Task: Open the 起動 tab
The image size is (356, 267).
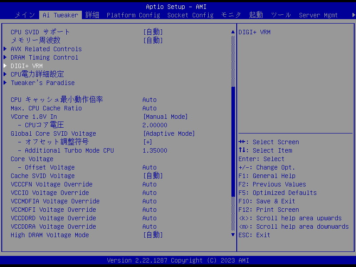Action: (x=256, y=15)
